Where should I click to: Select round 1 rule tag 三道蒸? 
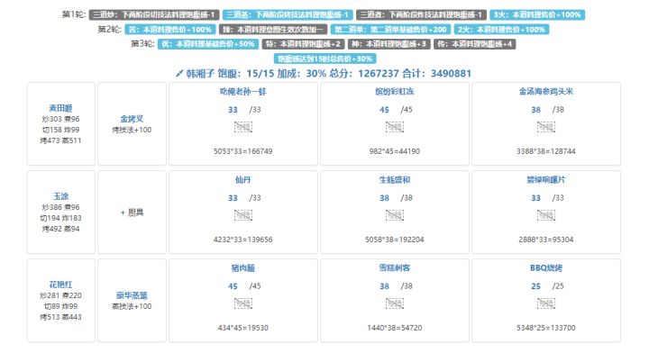point(288,15)
